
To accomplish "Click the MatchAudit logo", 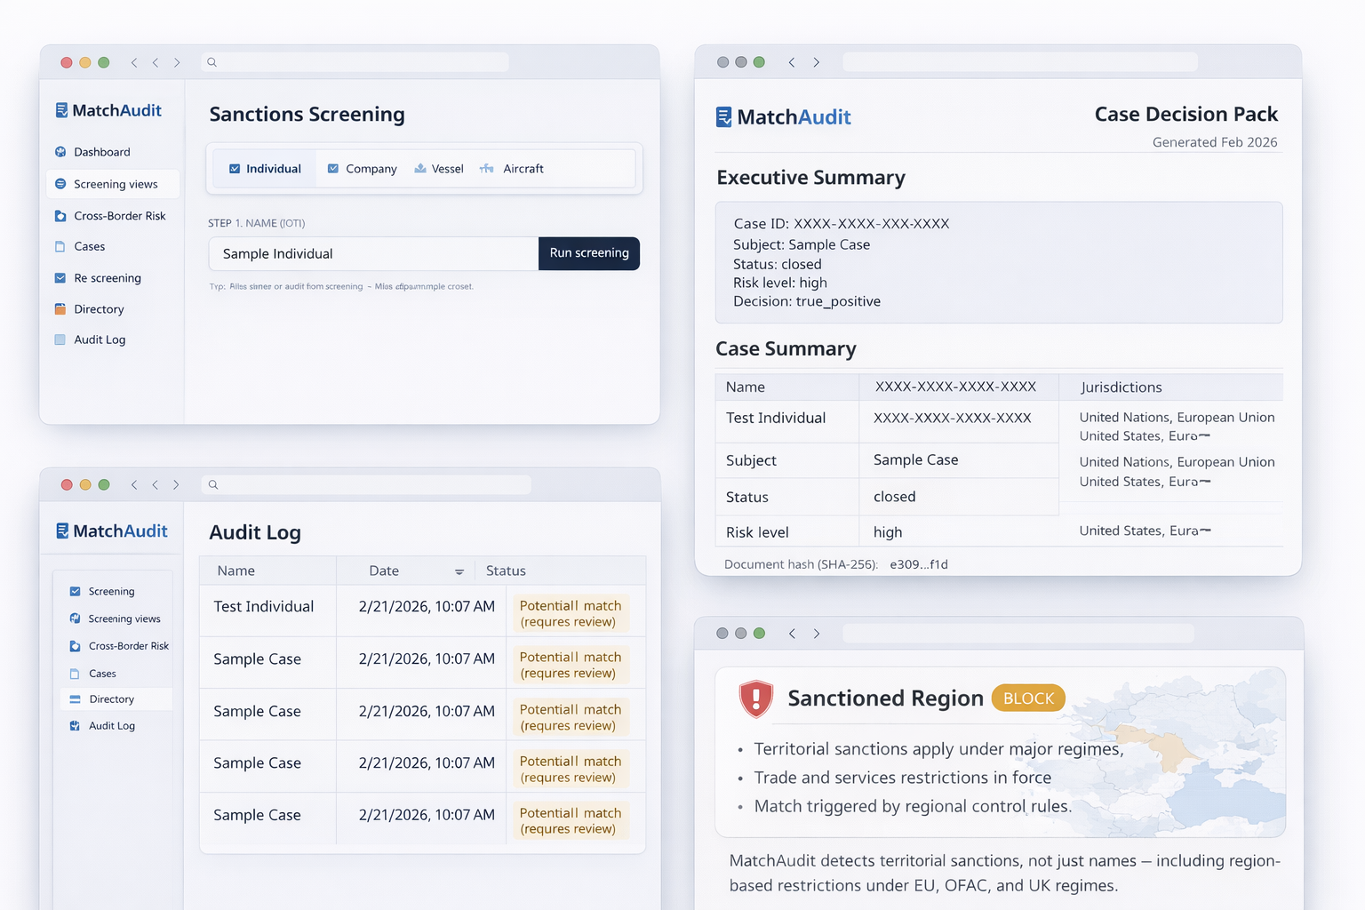I will click(x=108, y=110).
